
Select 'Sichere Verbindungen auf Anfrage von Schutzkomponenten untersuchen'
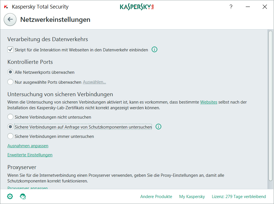(x=10, y=127)
